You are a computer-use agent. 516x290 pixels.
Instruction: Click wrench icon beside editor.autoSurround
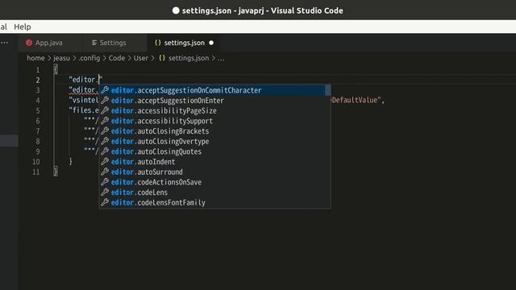coord(105,172)
